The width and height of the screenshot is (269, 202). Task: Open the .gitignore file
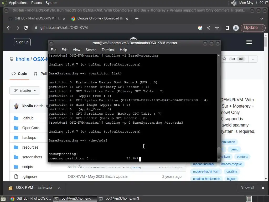tap(30, 176)
